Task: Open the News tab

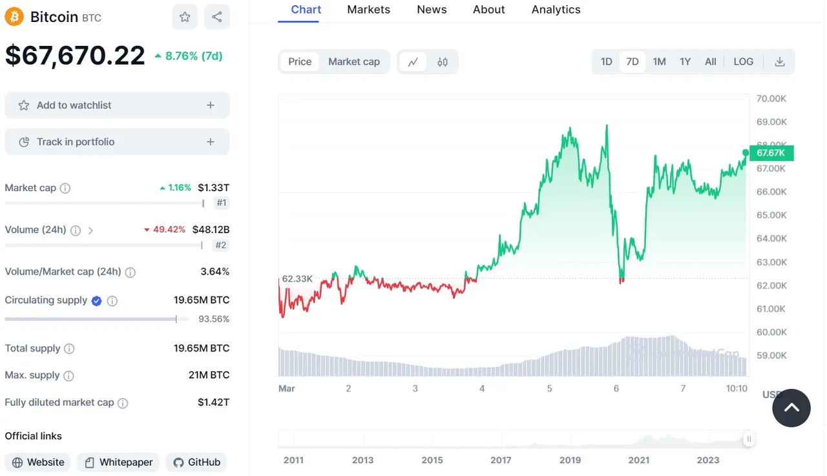Action: pos(432,10)
